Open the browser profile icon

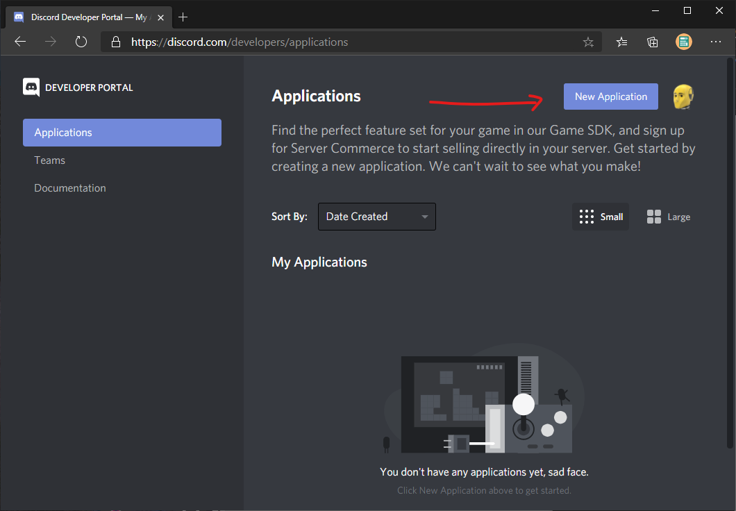coord(684,42)
